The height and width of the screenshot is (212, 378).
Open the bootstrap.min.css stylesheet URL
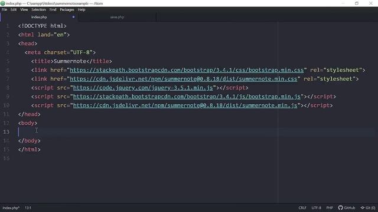(x=187, y=70)
